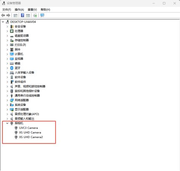This screenshot has height=171, width=180.
Task: Click the Forward arrow toolbar icon
Action: point(8,15)
